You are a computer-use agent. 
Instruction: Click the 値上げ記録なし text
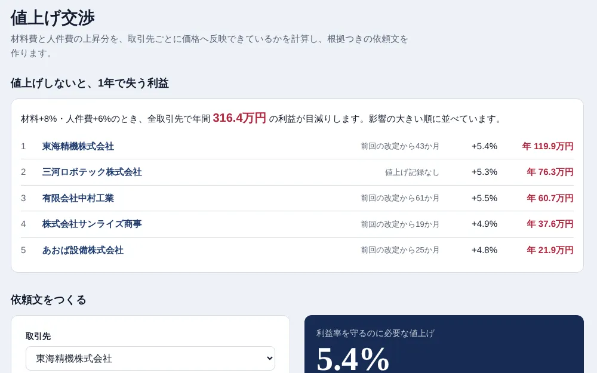pyautogui.click(x=412, y=172)
